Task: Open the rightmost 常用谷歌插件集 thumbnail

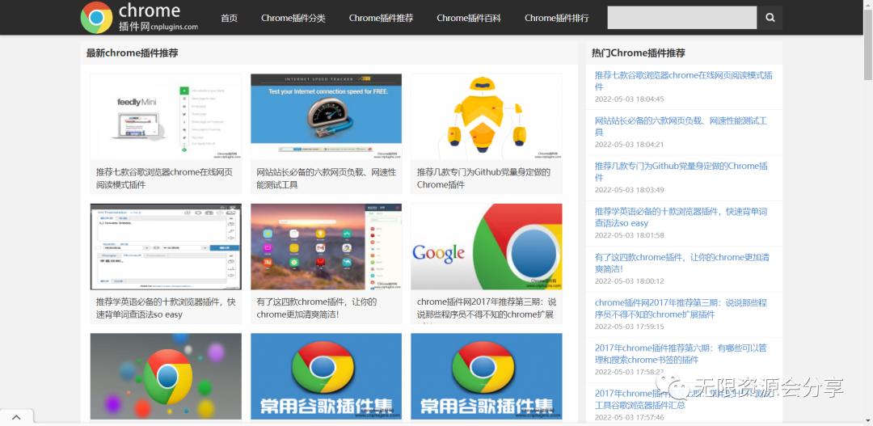Action: [487, 377]
